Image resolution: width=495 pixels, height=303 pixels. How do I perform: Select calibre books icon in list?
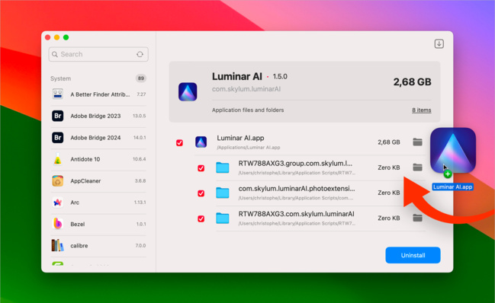57,245
